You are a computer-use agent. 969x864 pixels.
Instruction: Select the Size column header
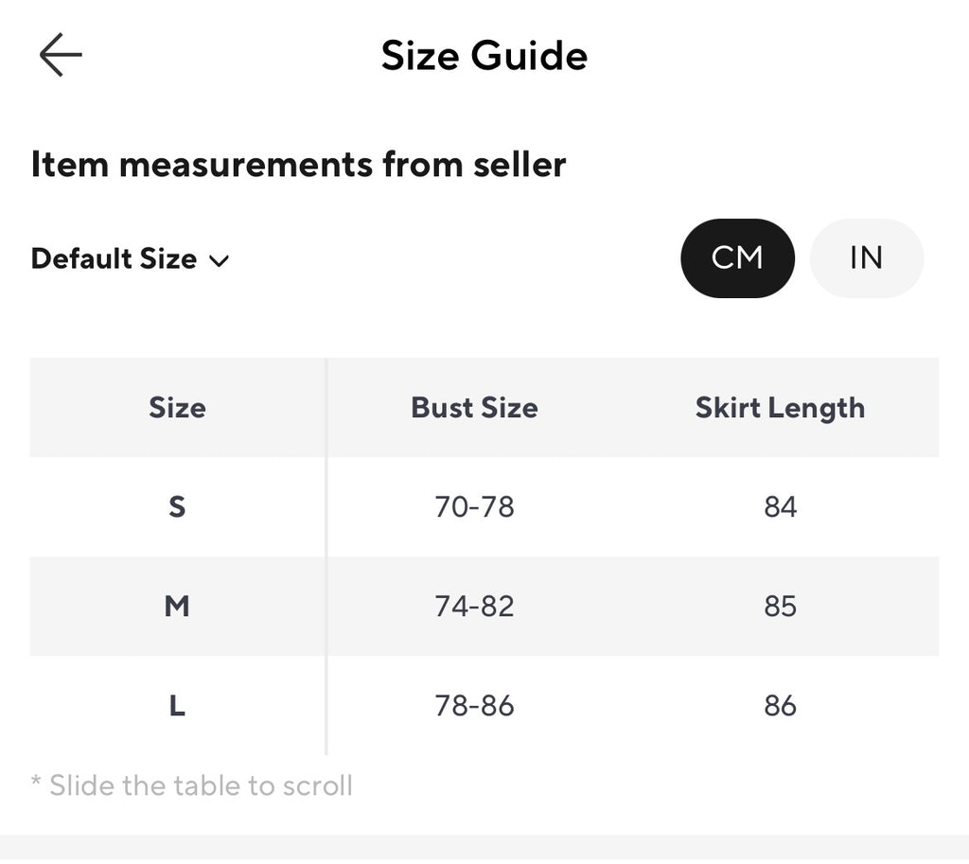click(177, 408)
